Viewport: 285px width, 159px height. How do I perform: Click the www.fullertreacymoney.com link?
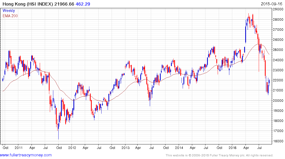[26, 155]
